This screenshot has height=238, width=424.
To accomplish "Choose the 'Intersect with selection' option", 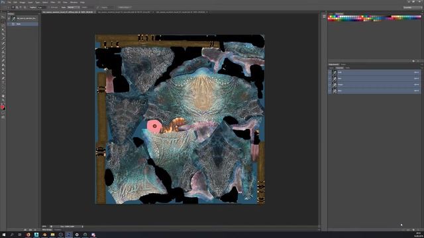I will 25,7.
